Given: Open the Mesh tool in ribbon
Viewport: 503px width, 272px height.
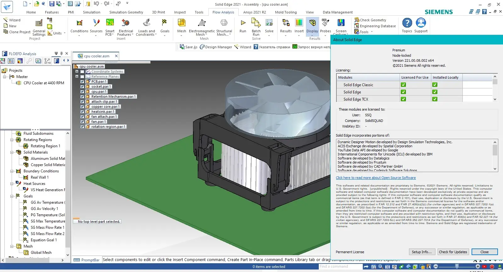Looking at the screenshot, I should click(182, 28).
